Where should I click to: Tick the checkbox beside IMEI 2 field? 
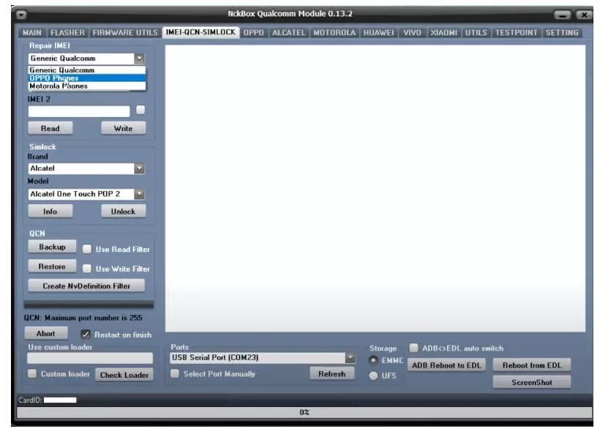pyautogui.click(x=140, y=110)
